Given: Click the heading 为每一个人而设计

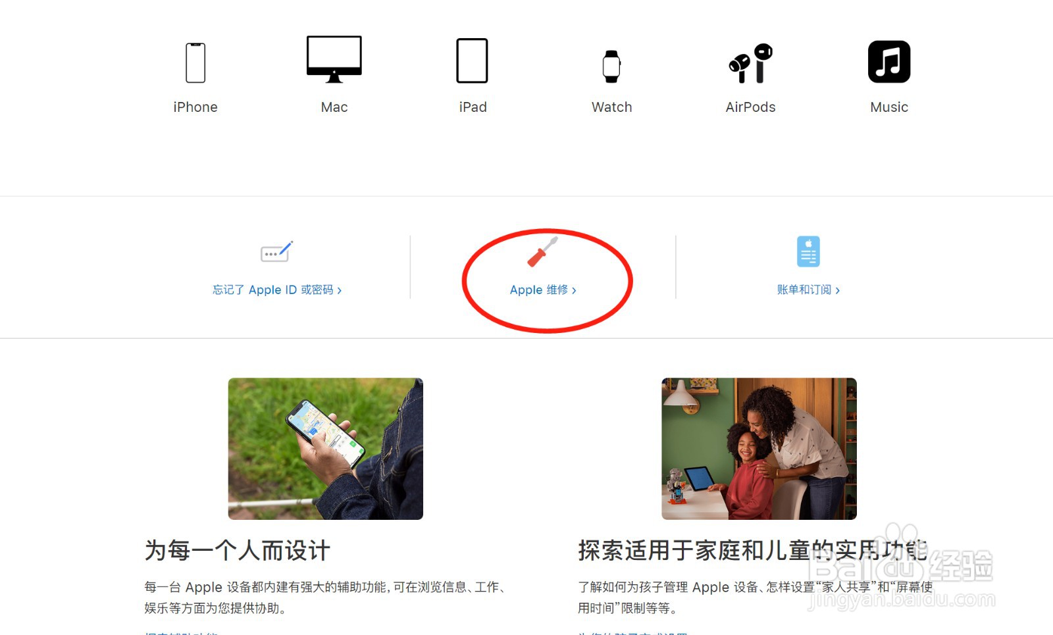Looking at the screenshot, I should tap(238, 550).
